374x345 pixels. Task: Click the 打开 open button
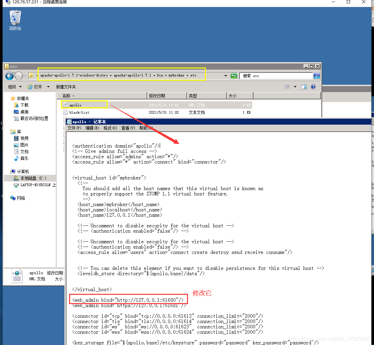point(35,87)
